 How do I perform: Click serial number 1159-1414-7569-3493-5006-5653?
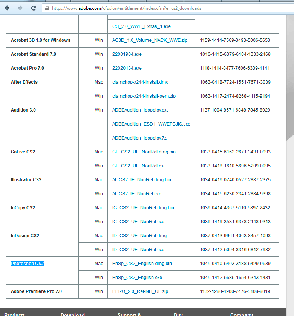pos(235,40)
